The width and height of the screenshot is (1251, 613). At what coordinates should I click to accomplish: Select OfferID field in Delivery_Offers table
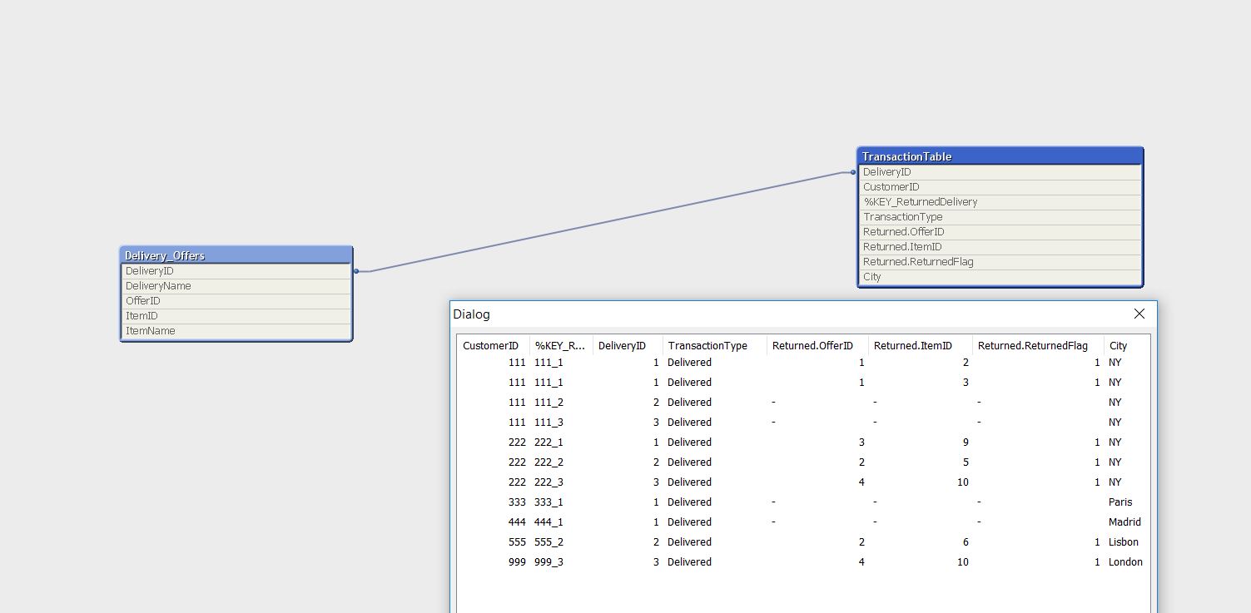click(143, 301)
